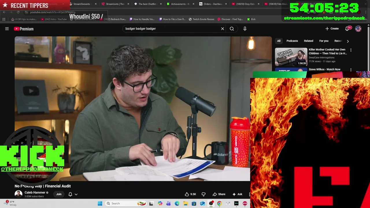
Task: Toggle channel notification bell under video
Action: [x=70, y=194]
